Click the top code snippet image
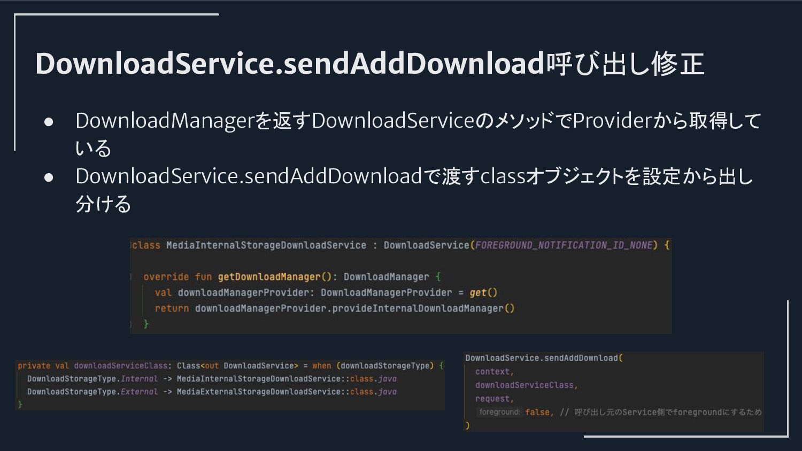Screen dimensions: 802x451 point(401,286)
